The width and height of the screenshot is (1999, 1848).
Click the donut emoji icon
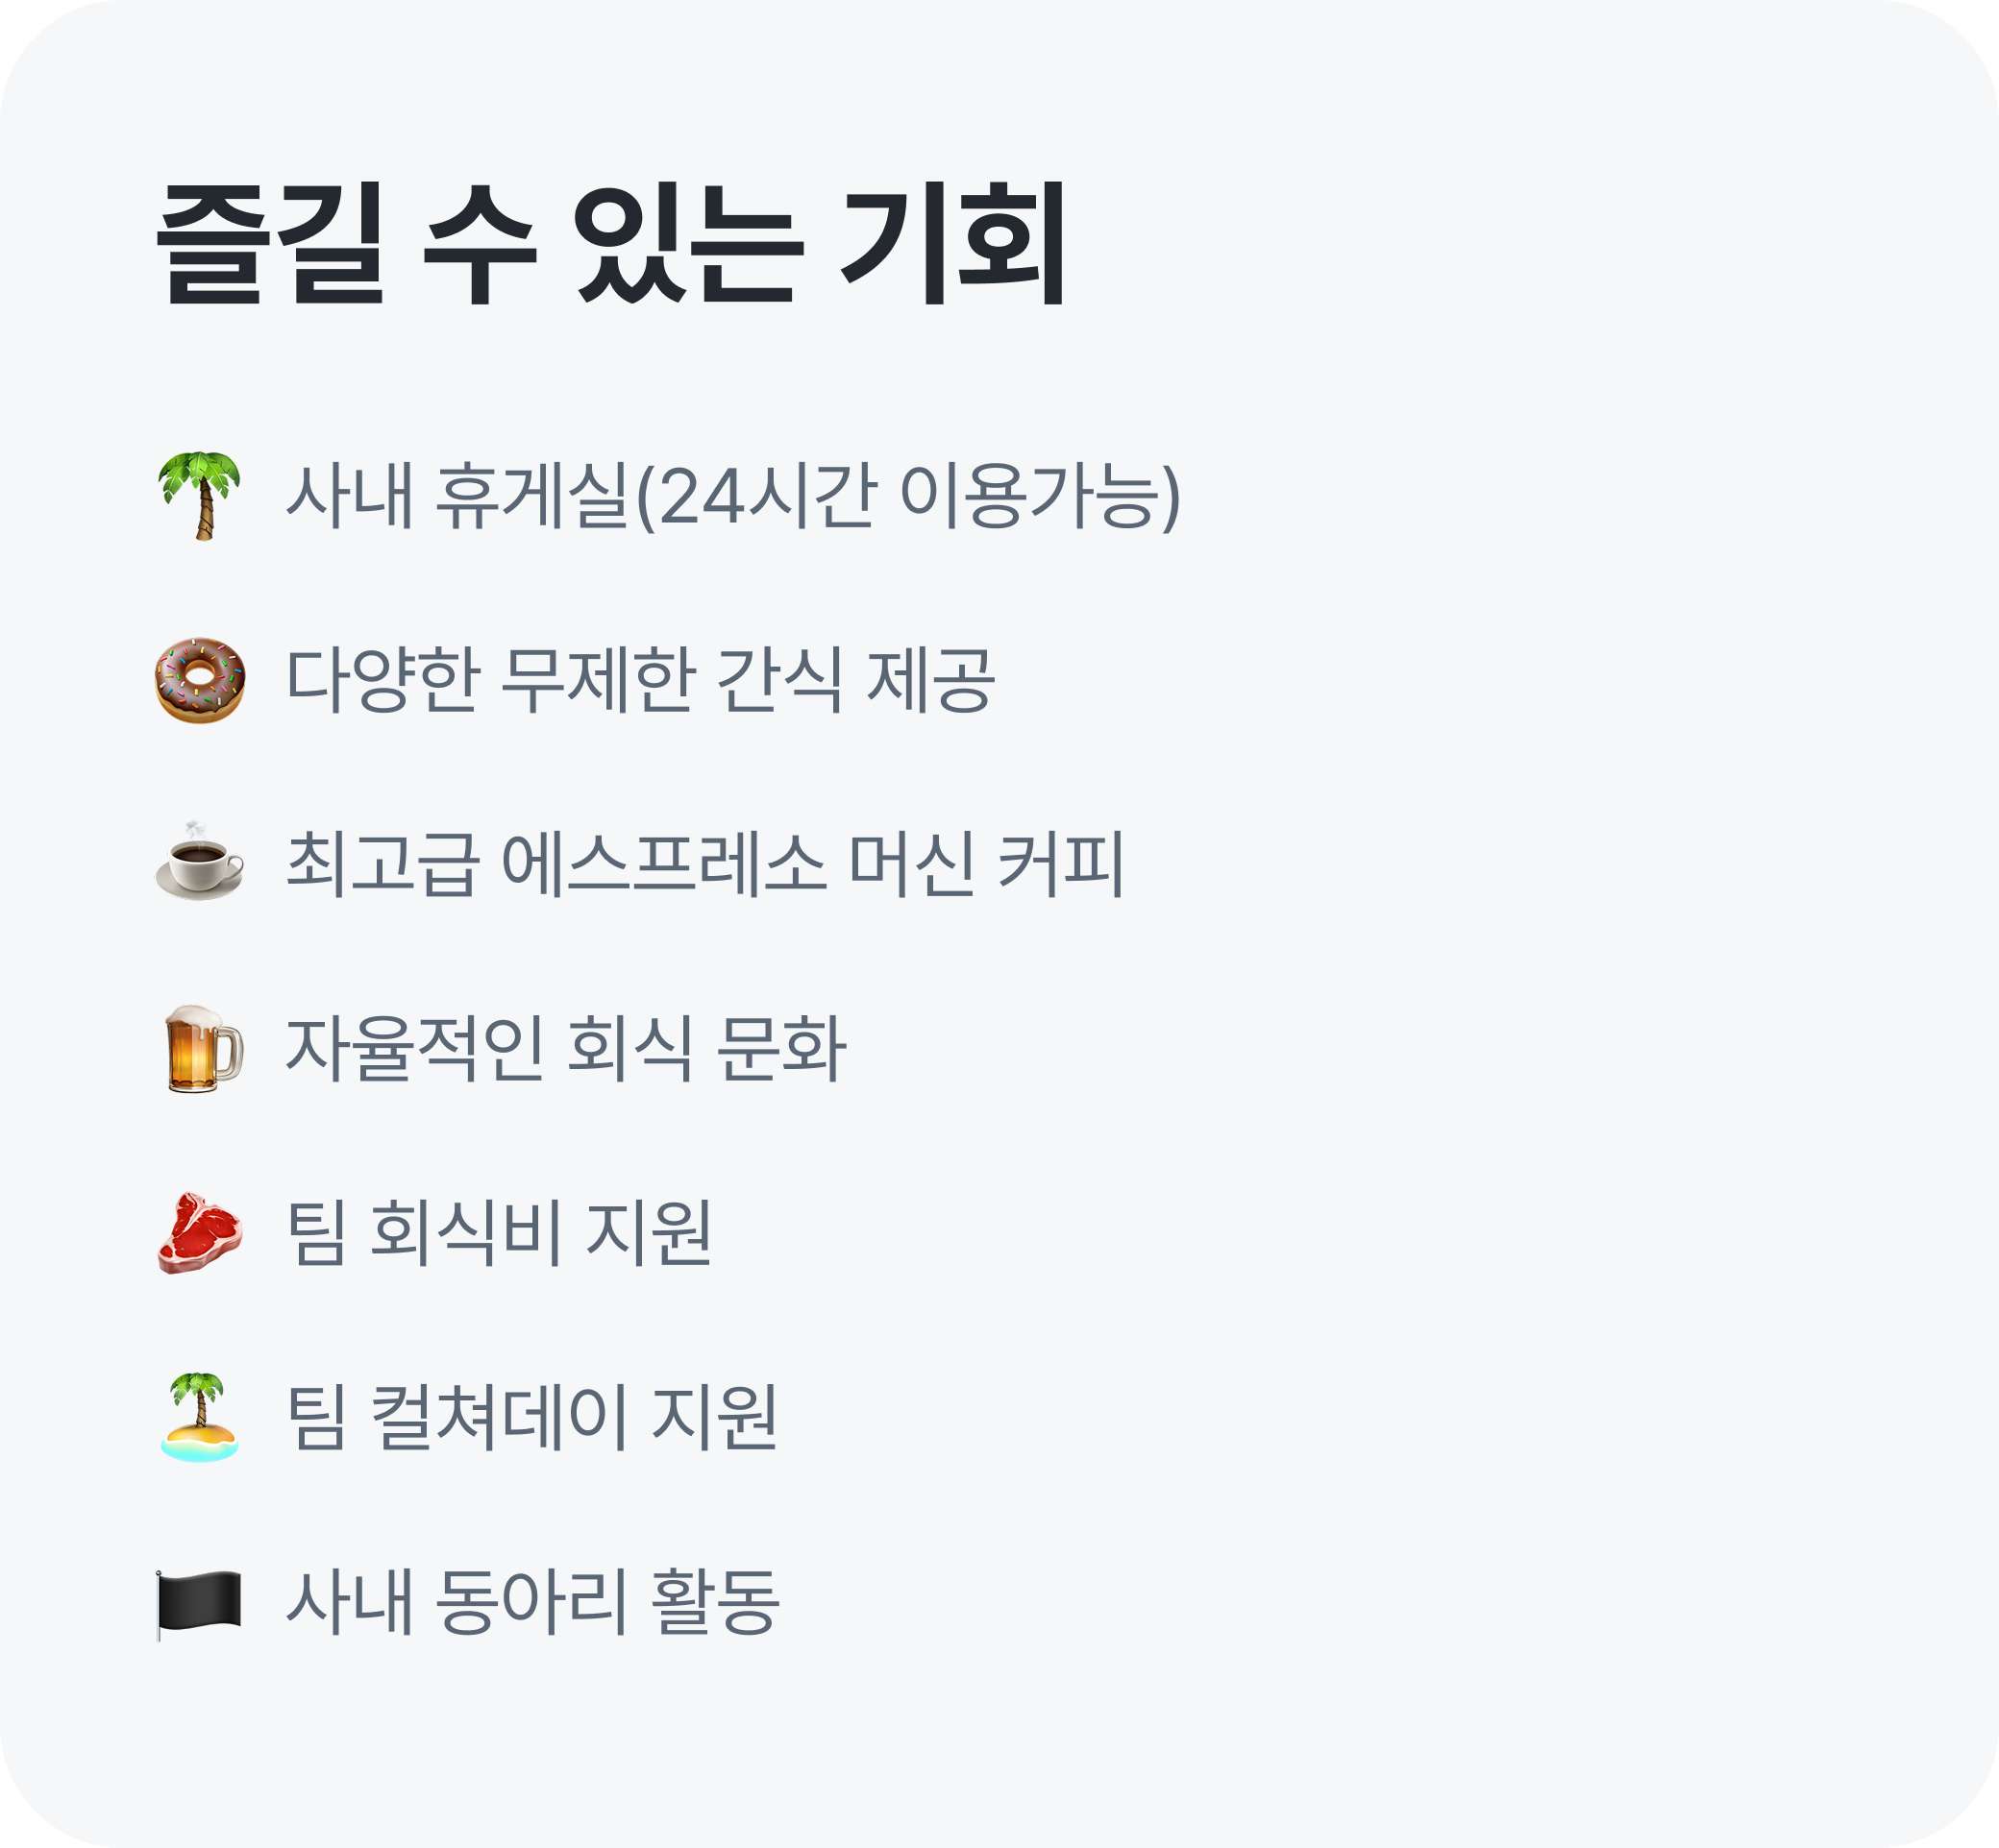[200, 680]
